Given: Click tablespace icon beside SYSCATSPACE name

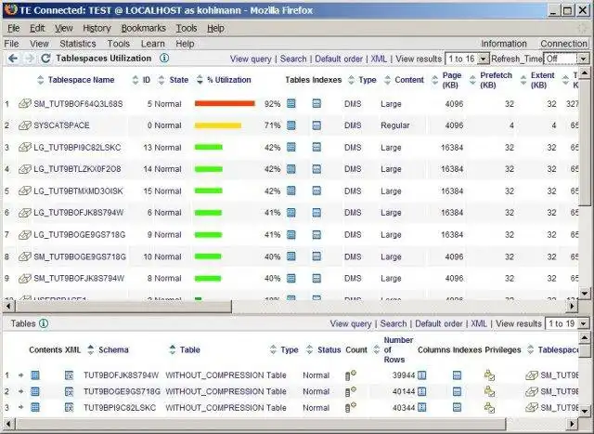Looking at the screenshot, I should [25, 125].
